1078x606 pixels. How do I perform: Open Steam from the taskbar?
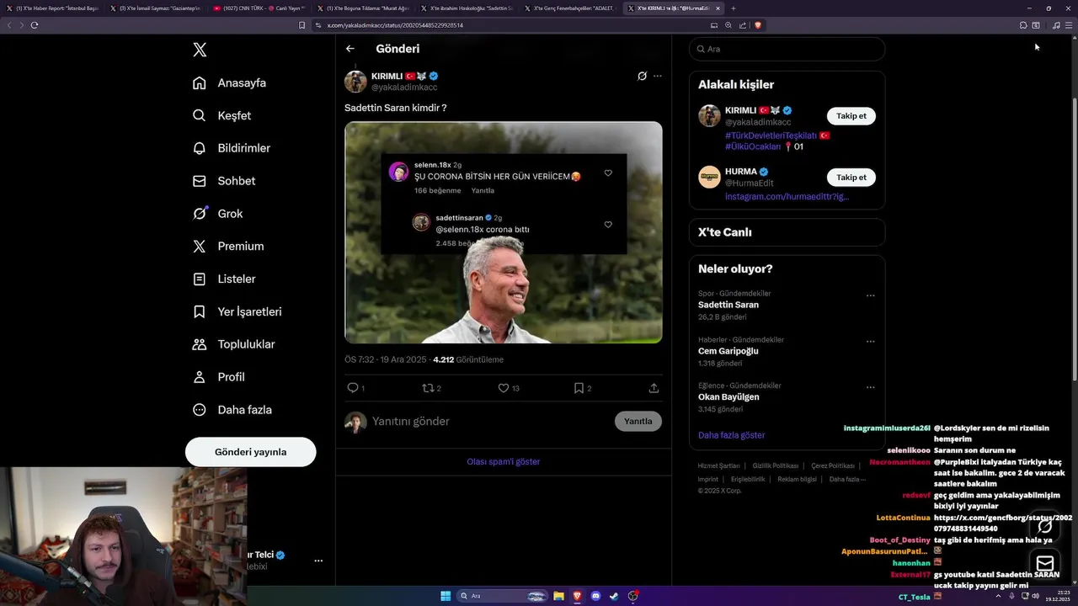point(614,596)
